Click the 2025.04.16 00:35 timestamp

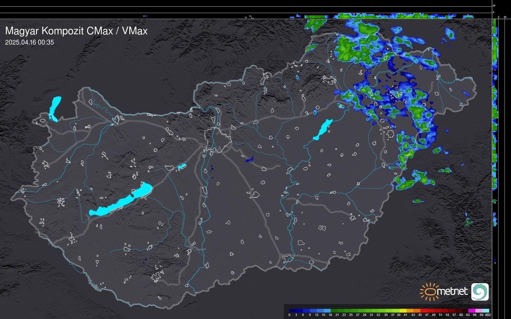point(29,42)
